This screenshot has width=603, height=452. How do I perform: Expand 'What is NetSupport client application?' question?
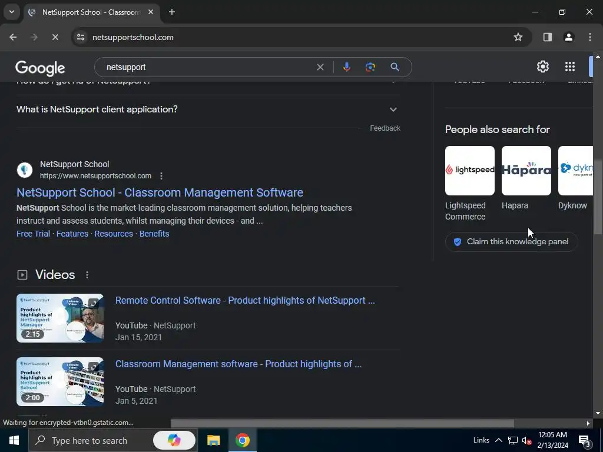(x=208, y=109)
